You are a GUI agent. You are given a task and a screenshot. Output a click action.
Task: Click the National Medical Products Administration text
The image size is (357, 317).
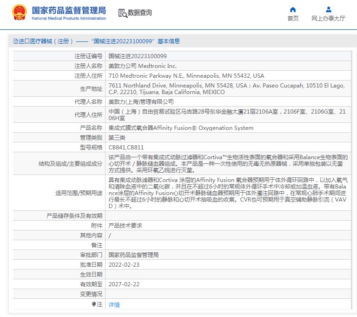[69, 18]
